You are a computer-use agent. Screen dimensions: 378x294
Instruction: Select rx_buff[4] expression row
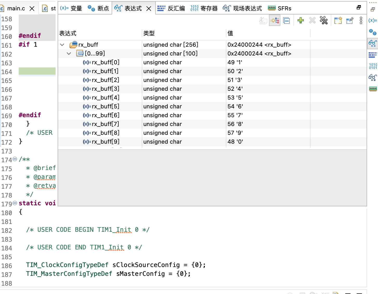[x=212, y=97]
